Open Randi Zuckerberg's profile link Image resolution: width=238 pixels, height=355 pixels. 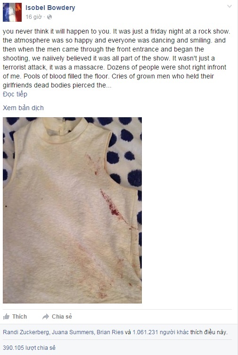click(x=26, y=332)
